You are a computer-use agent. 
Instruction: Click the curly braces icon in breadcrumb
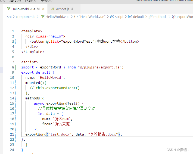coord(76,17)
